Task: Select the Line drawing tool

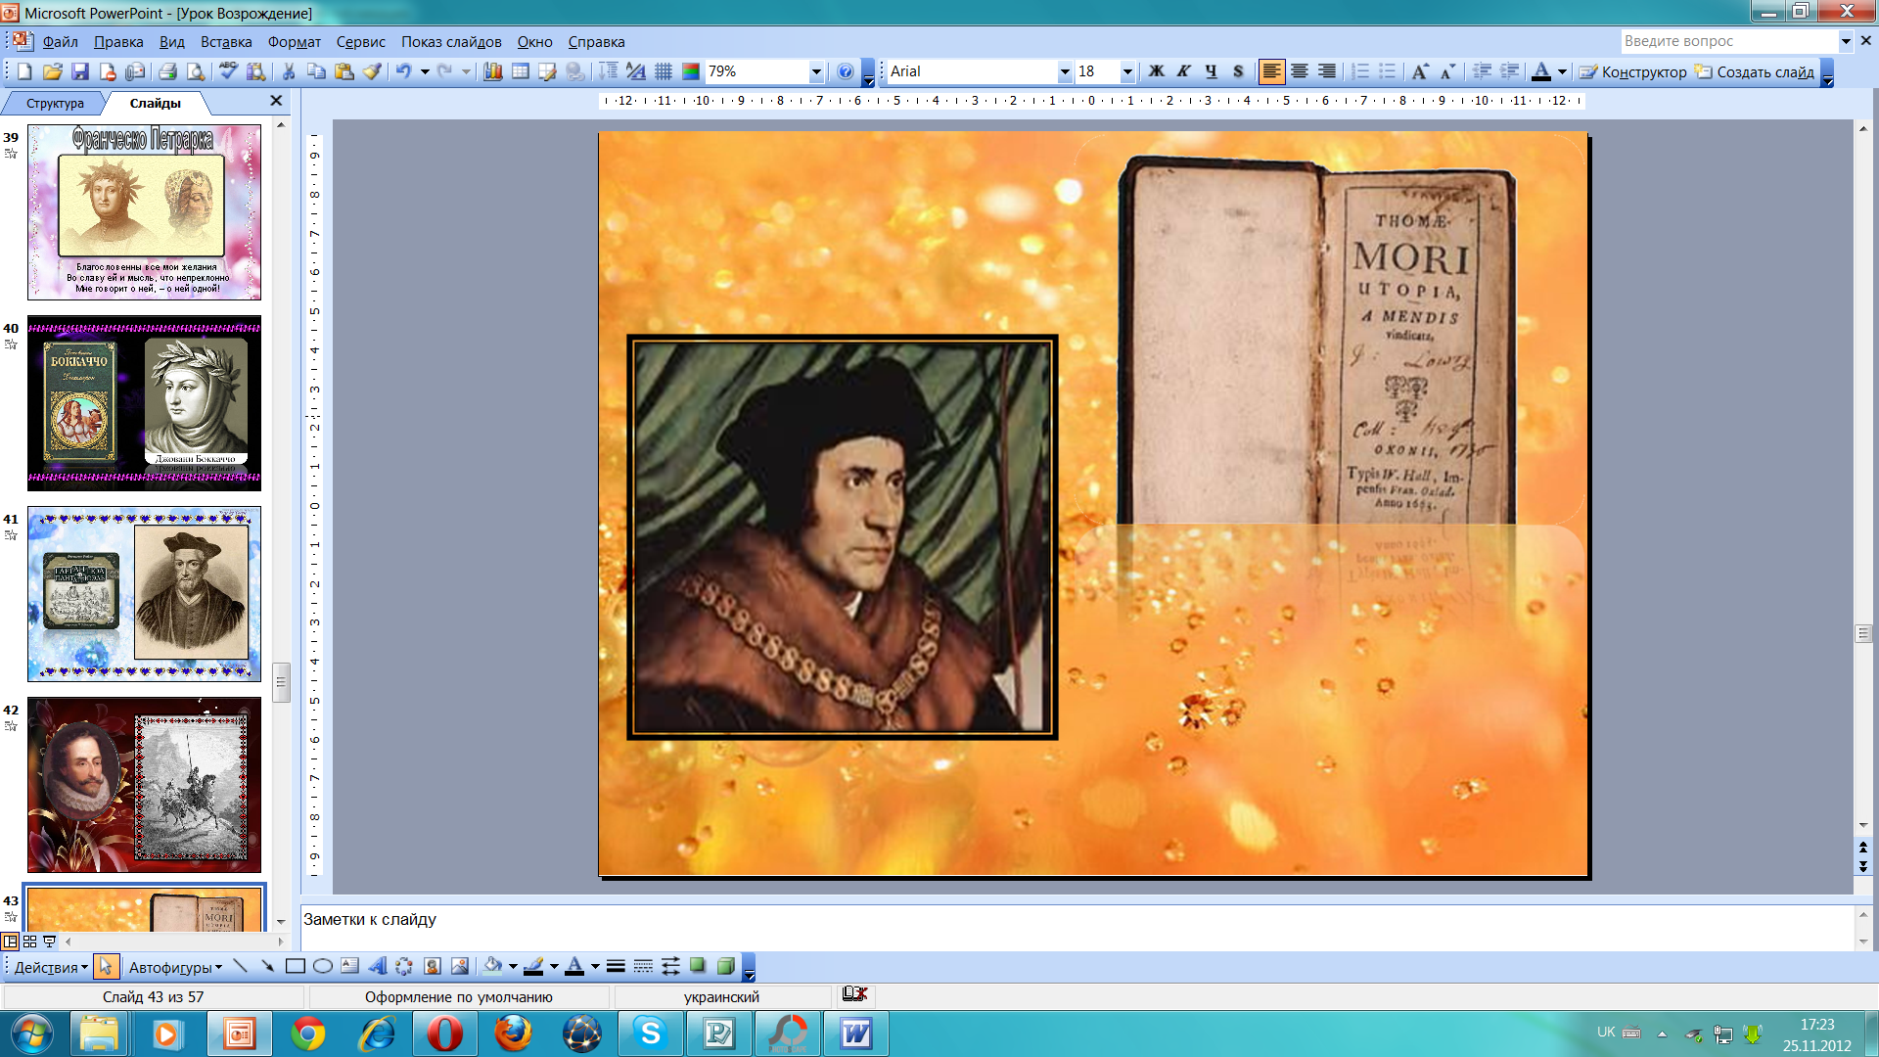Action: pos(240,967)
